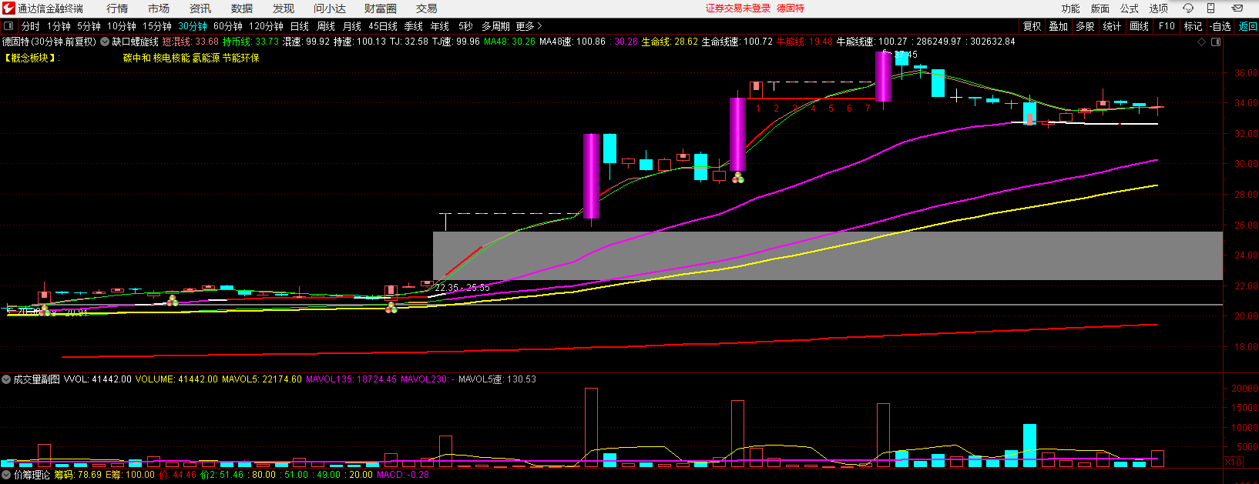
Task: Click the diamond icon above price axis
Action: point(1202,42)
